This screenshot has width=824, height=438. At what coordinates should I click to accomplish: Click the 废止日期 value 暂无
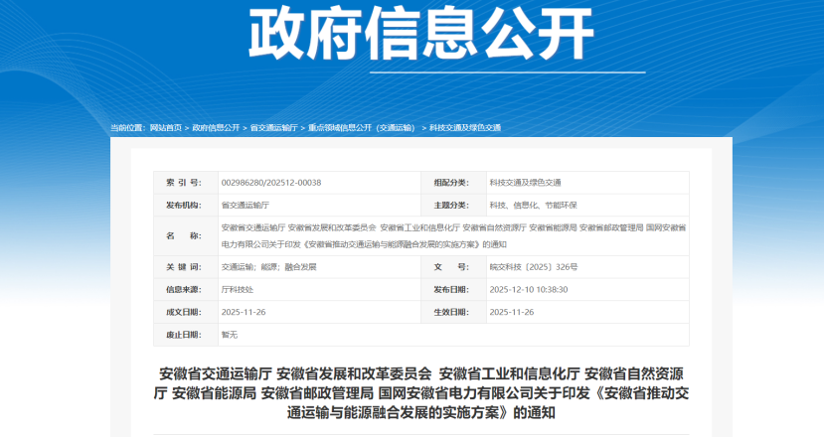tap(229, 334)
